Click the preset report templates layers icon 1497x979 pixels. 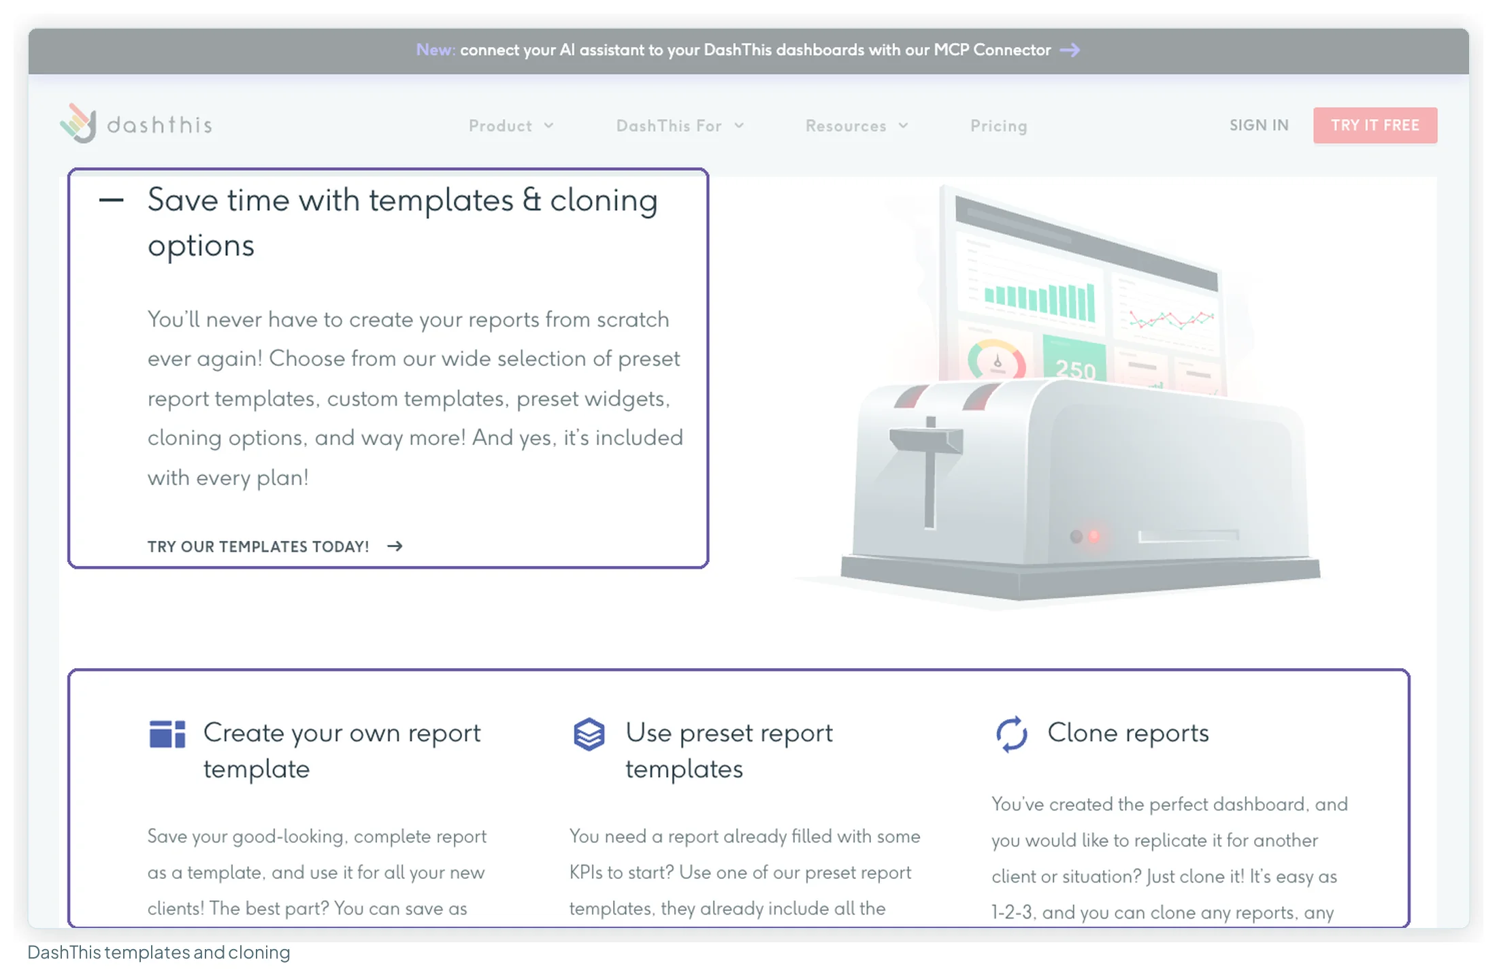589,734
